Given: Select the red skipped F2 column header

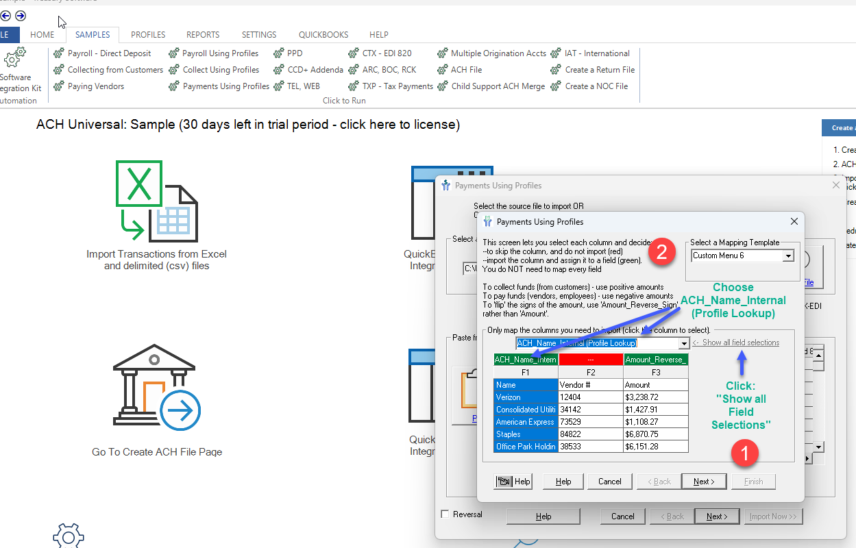Looking at the screenshot, I should [x=591, y=360].
